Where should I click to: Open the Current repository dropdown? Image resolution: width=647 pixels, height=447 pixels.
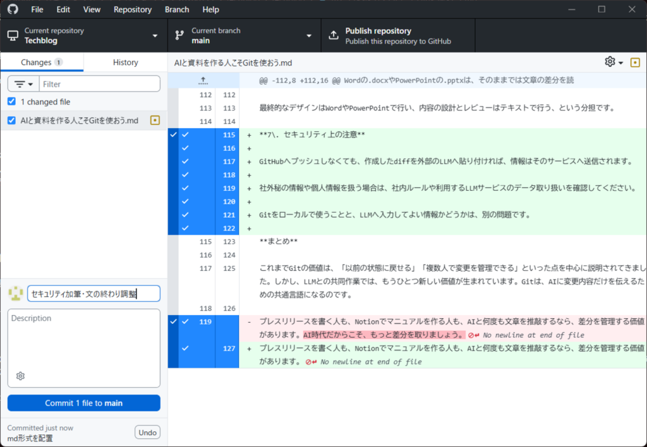coord(84,35)
